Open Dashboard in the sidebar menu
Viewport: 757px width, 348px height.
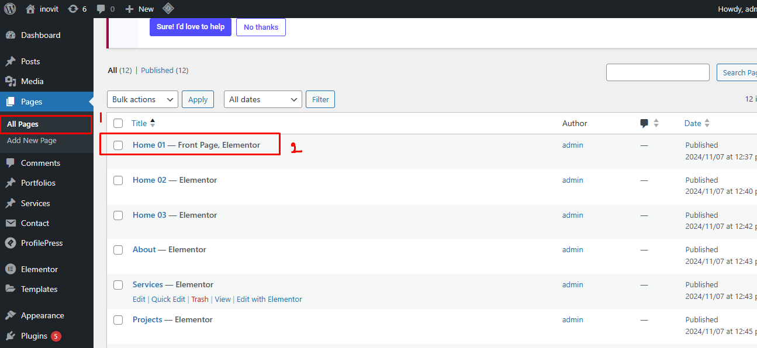(x=47, y=35)
